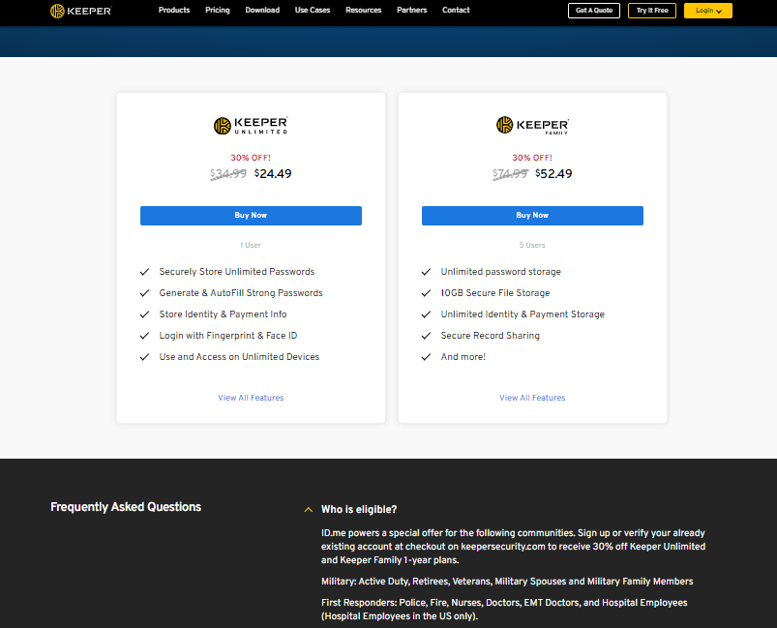Click checkmark beside 10GB Secure File Storage
The width and height of the screenshot is (777, 628).
(426, 293)
